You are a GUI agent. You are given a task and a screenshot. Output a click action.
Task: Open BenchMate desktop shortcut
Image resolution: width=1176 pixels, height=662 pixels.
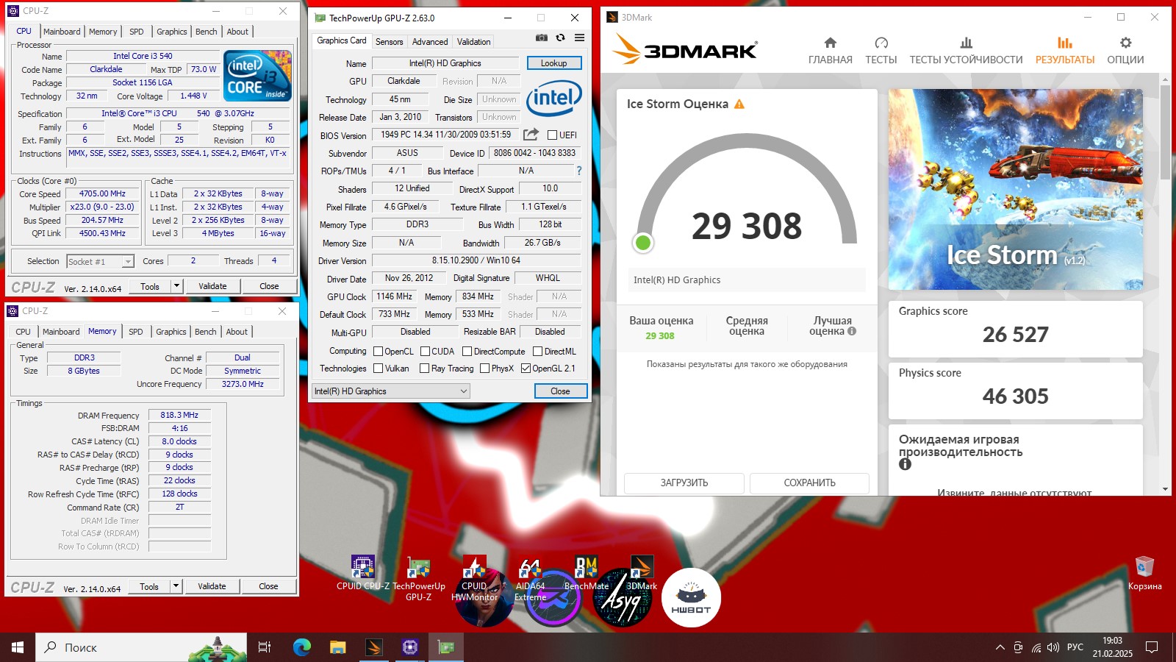pos(586,573)
